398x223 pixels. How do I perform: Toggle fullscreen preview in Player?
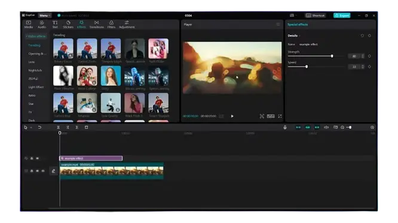[x=280, y=116]
